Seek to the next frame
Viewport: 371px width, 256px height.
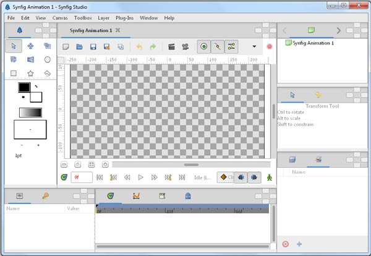[x=154, y=177]
